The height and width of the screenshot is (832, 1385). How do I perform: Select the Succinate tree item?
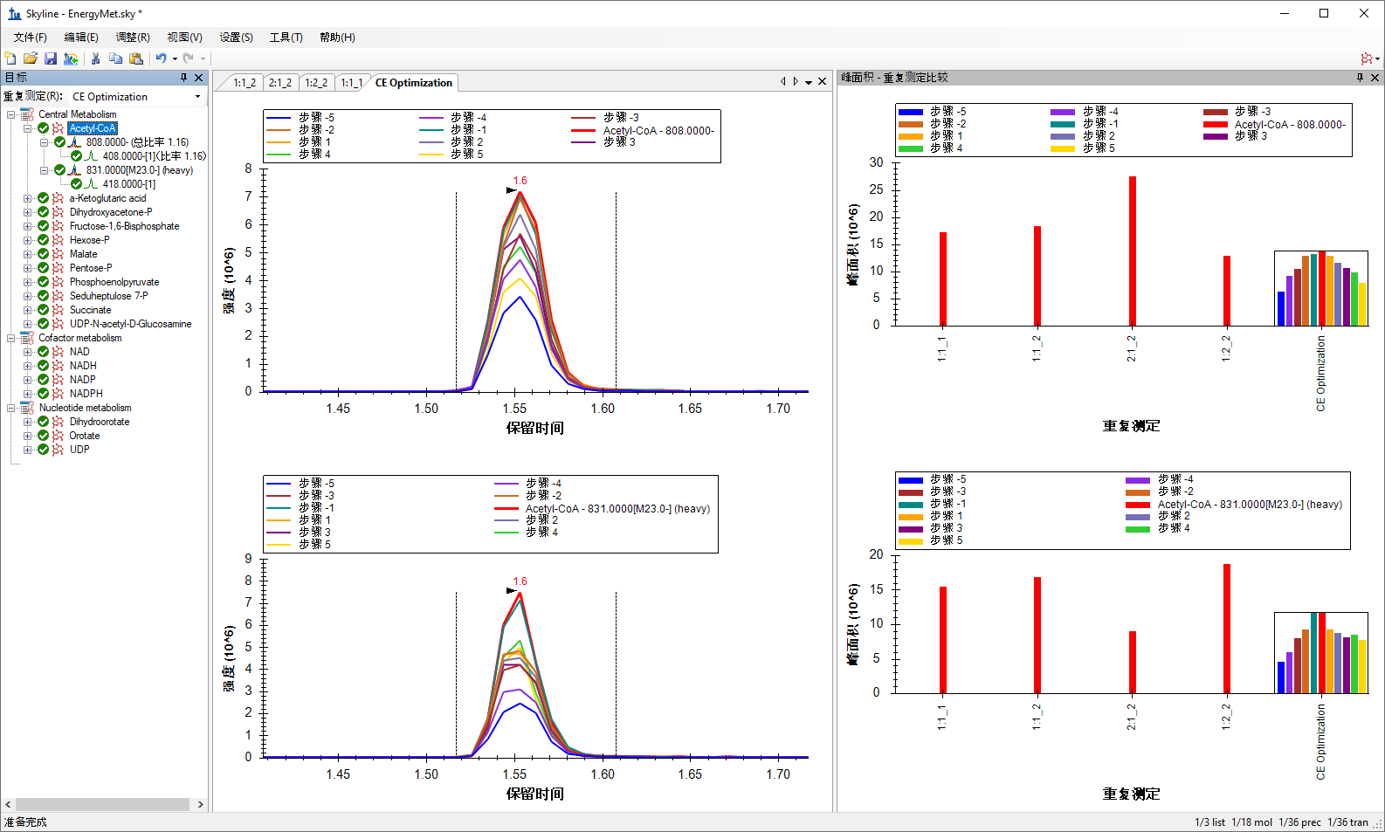click(x=90, y=310)
